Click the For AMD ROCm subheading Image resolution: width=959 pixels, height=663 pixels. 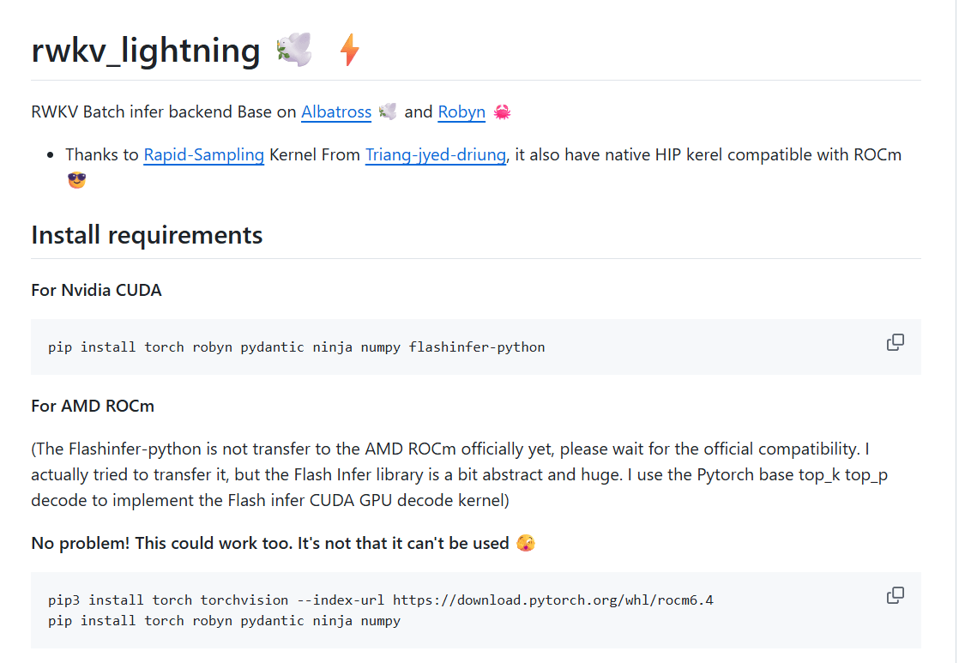(x=92, y=406)
